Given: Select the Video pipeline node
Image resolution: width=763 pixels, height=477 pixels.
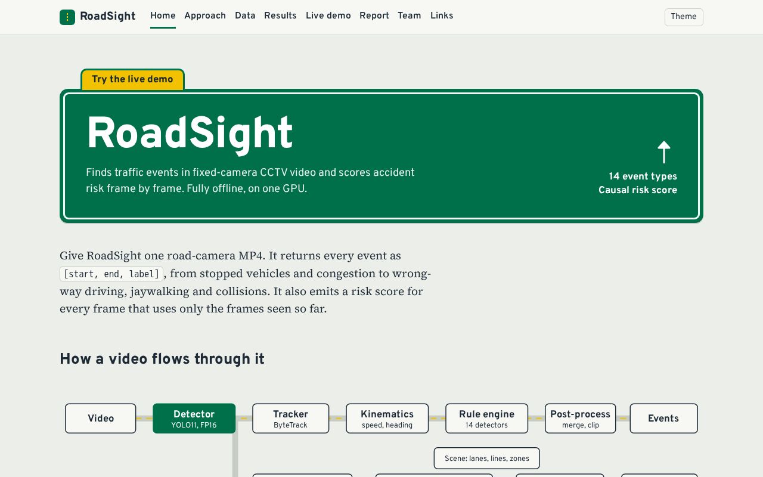Looking at the screenshot, I should [x=101, y=419].
